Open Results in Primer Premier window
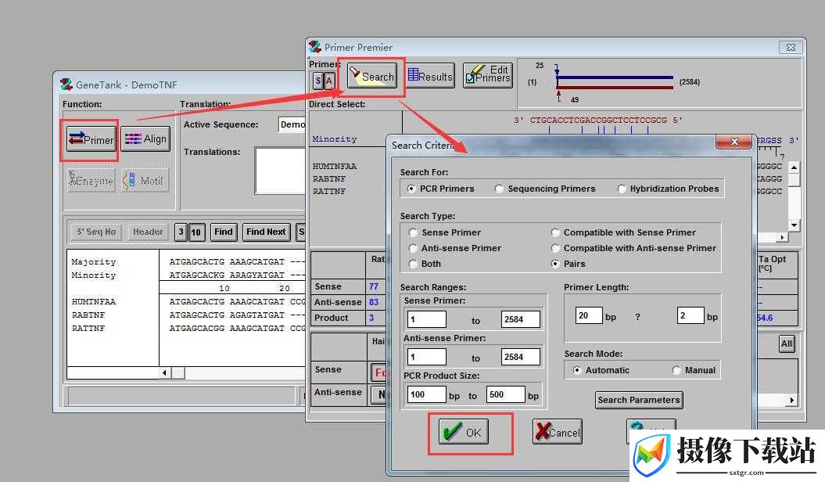 [x=430, y=77]
